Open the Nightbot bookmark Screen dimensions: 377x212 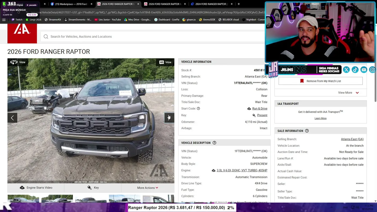point(253,20)
